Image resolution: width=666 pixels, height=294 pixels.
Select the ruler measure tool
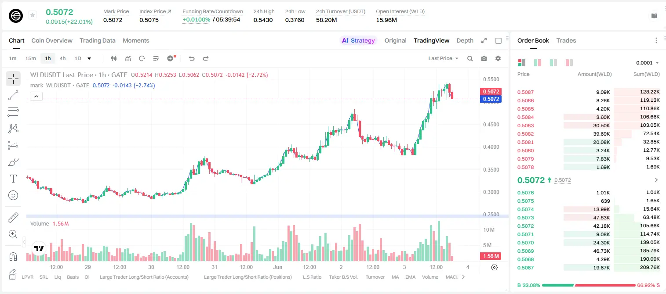pos(13,218)
